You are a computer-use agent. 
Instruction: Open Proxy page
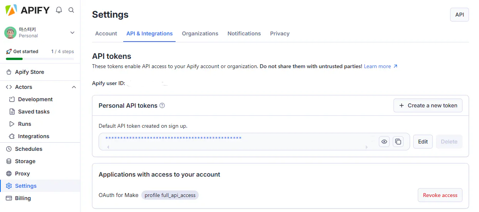[22, 174]
